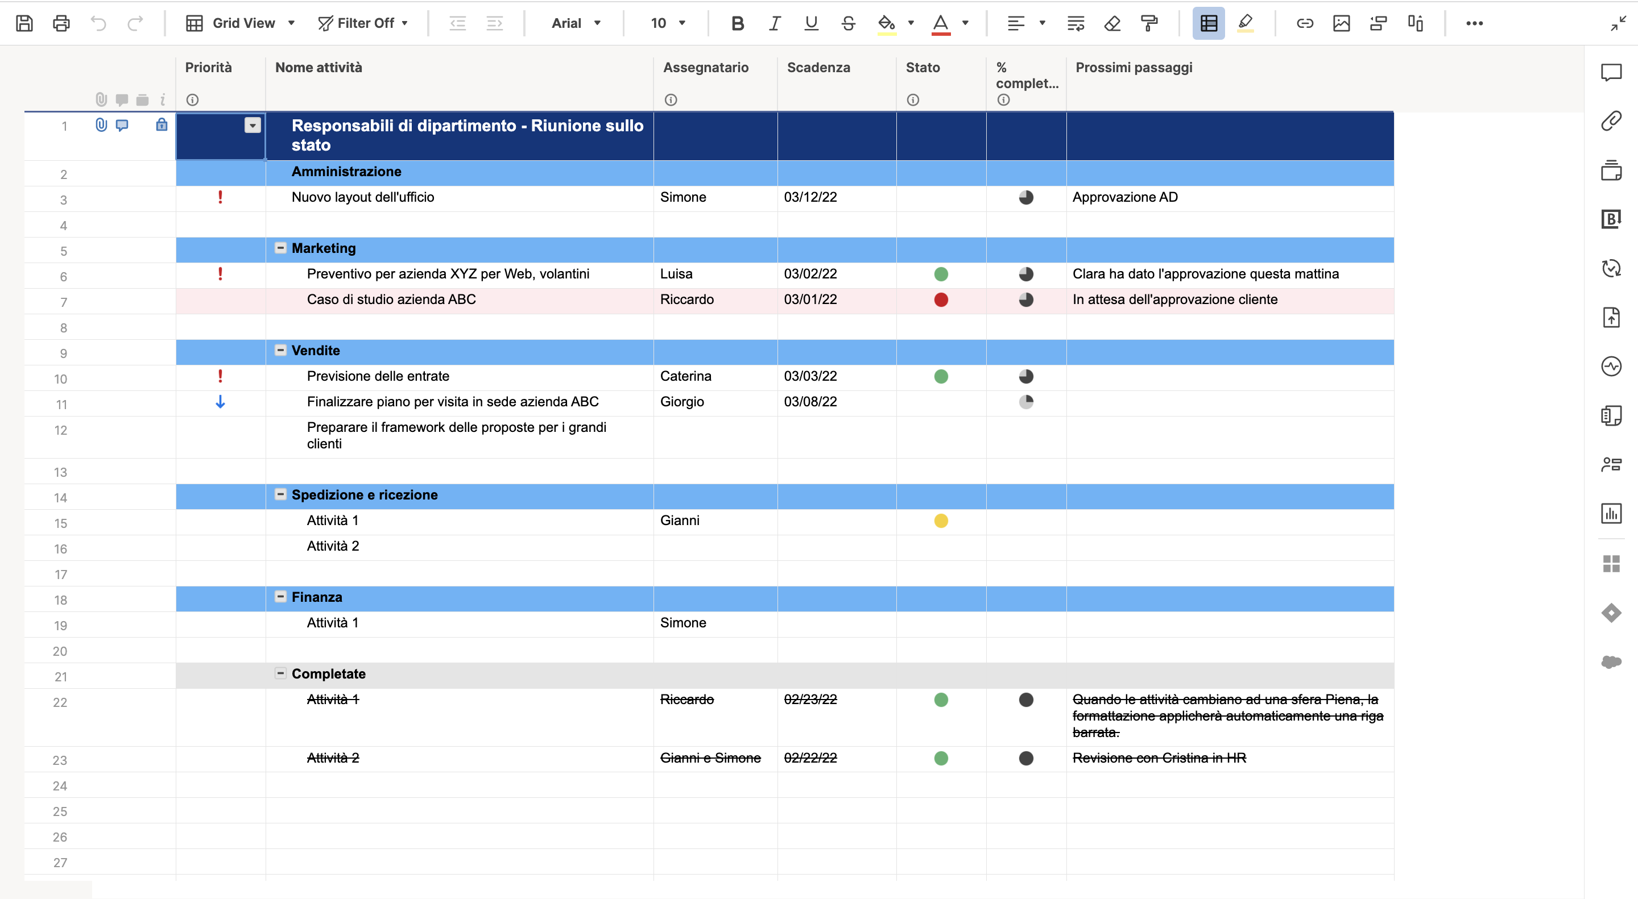Select the format painter tool

pyautogui.click(x=1149, y=23)
